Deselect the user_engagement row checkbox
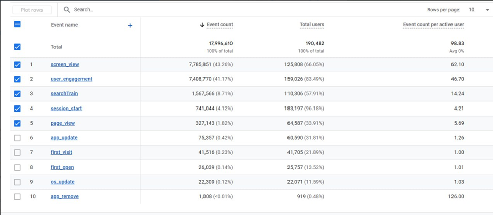Screen dimensions: 493x215 click(x=17, y=79)
